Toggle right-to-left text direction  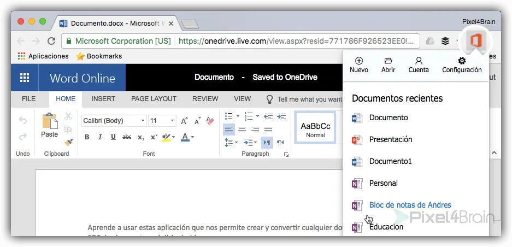click(x=280, y=143)
